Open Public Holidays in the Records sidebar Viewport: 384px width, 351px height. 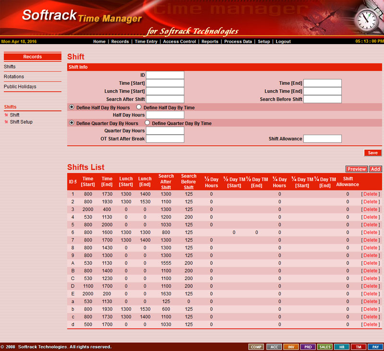coord(20,87)
